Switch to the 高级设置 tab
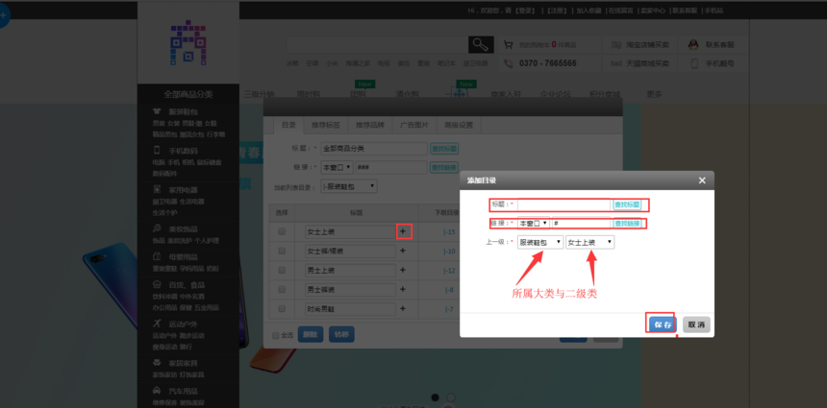The width and height of the screenshot is (827, 408). click(459, 126)
